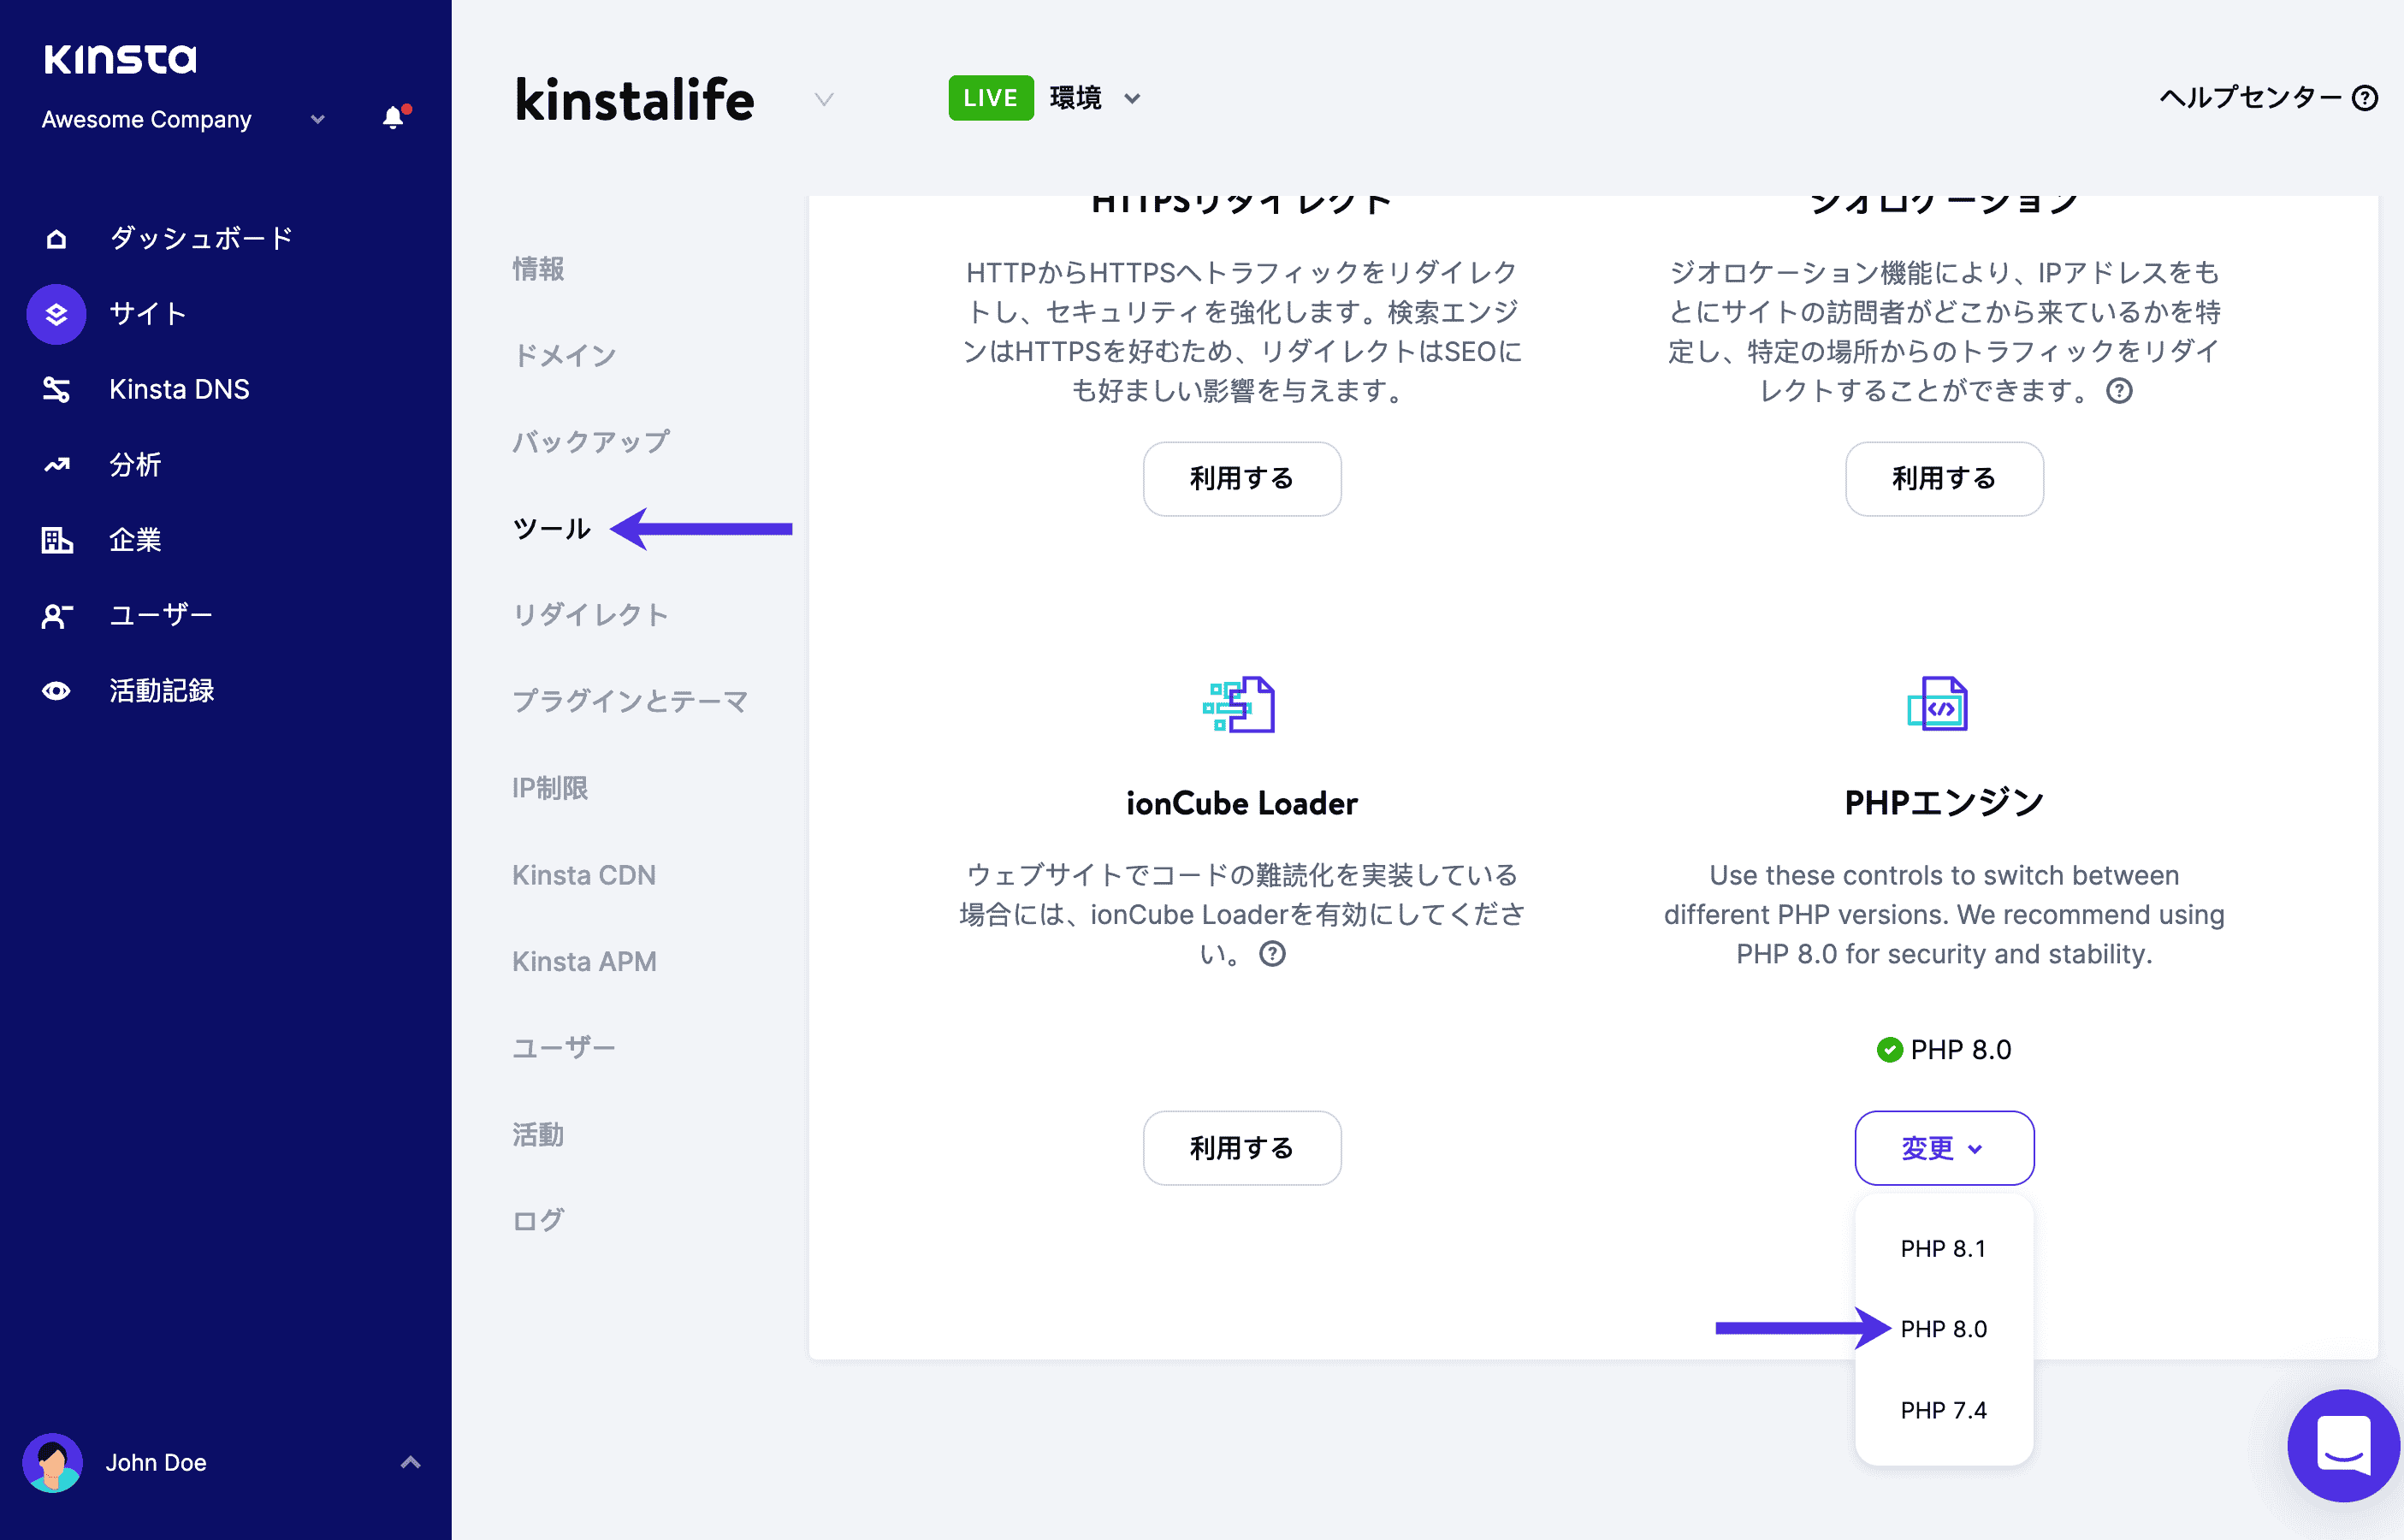Open the ヘルプセンター help icon
The width and height of the screenshot is (2404, 1540).
pyautogui.click(x=2365, y=98)
